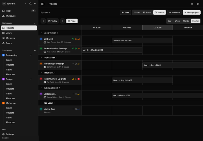203x141 pixels.
Task: Click the Authentication Revamp timeline bar
Action: pos(112,50)
